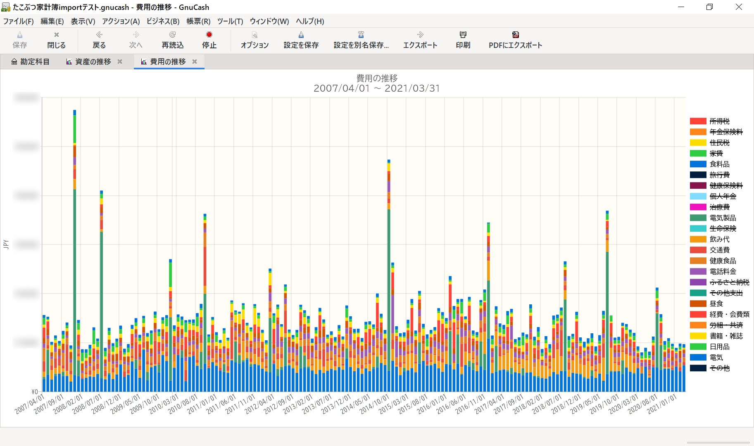Click the date range 2007/04/01 ~ 2021/03/31

tap(377, 88)
